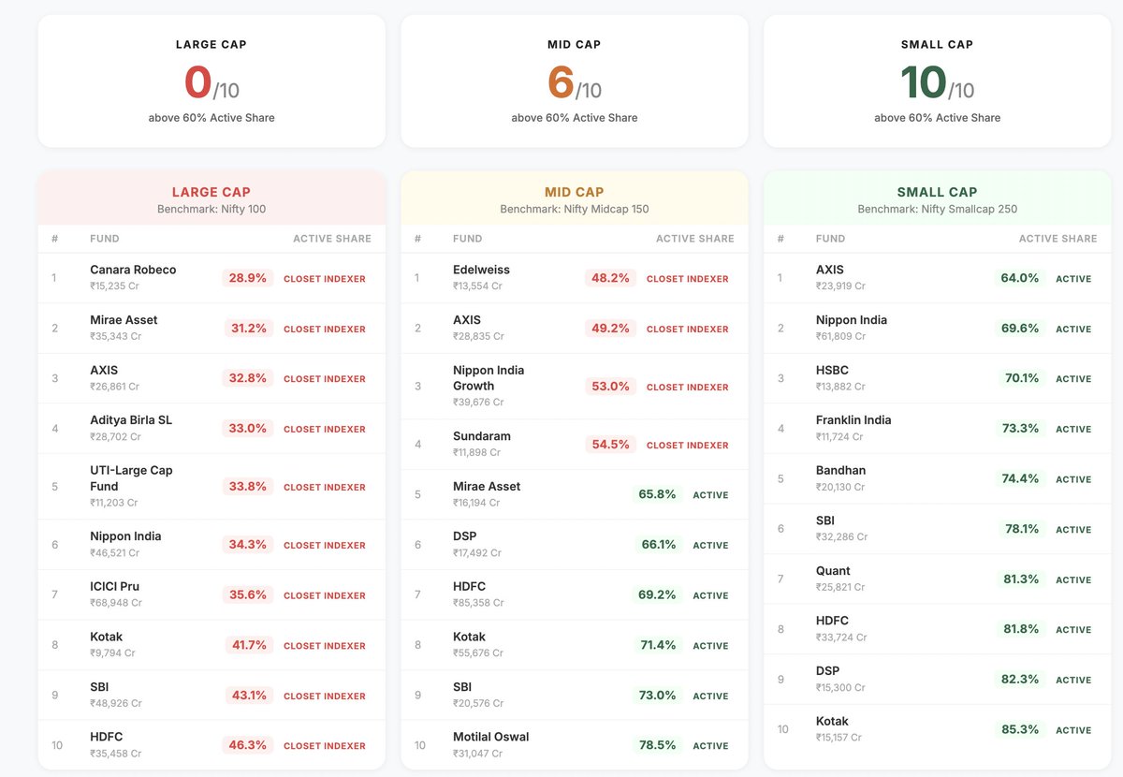
Task: Click the 46.3% active share badge
Action: (248, 745)
